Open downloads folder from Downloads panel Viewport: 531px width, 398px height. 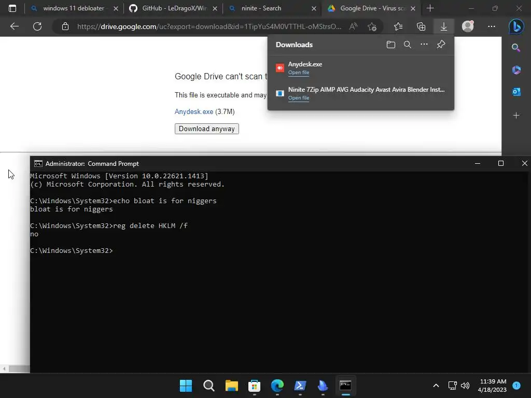391,45
